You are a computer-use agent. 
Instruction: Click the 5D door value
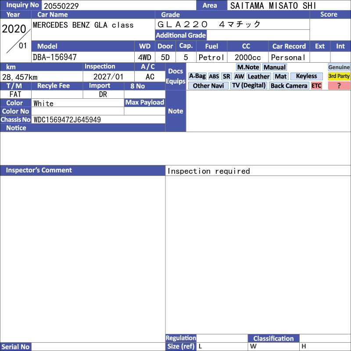(x=165, y=57)
